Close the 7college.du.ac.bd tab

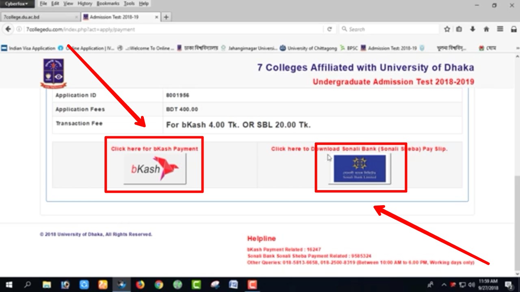click(76, 17)
